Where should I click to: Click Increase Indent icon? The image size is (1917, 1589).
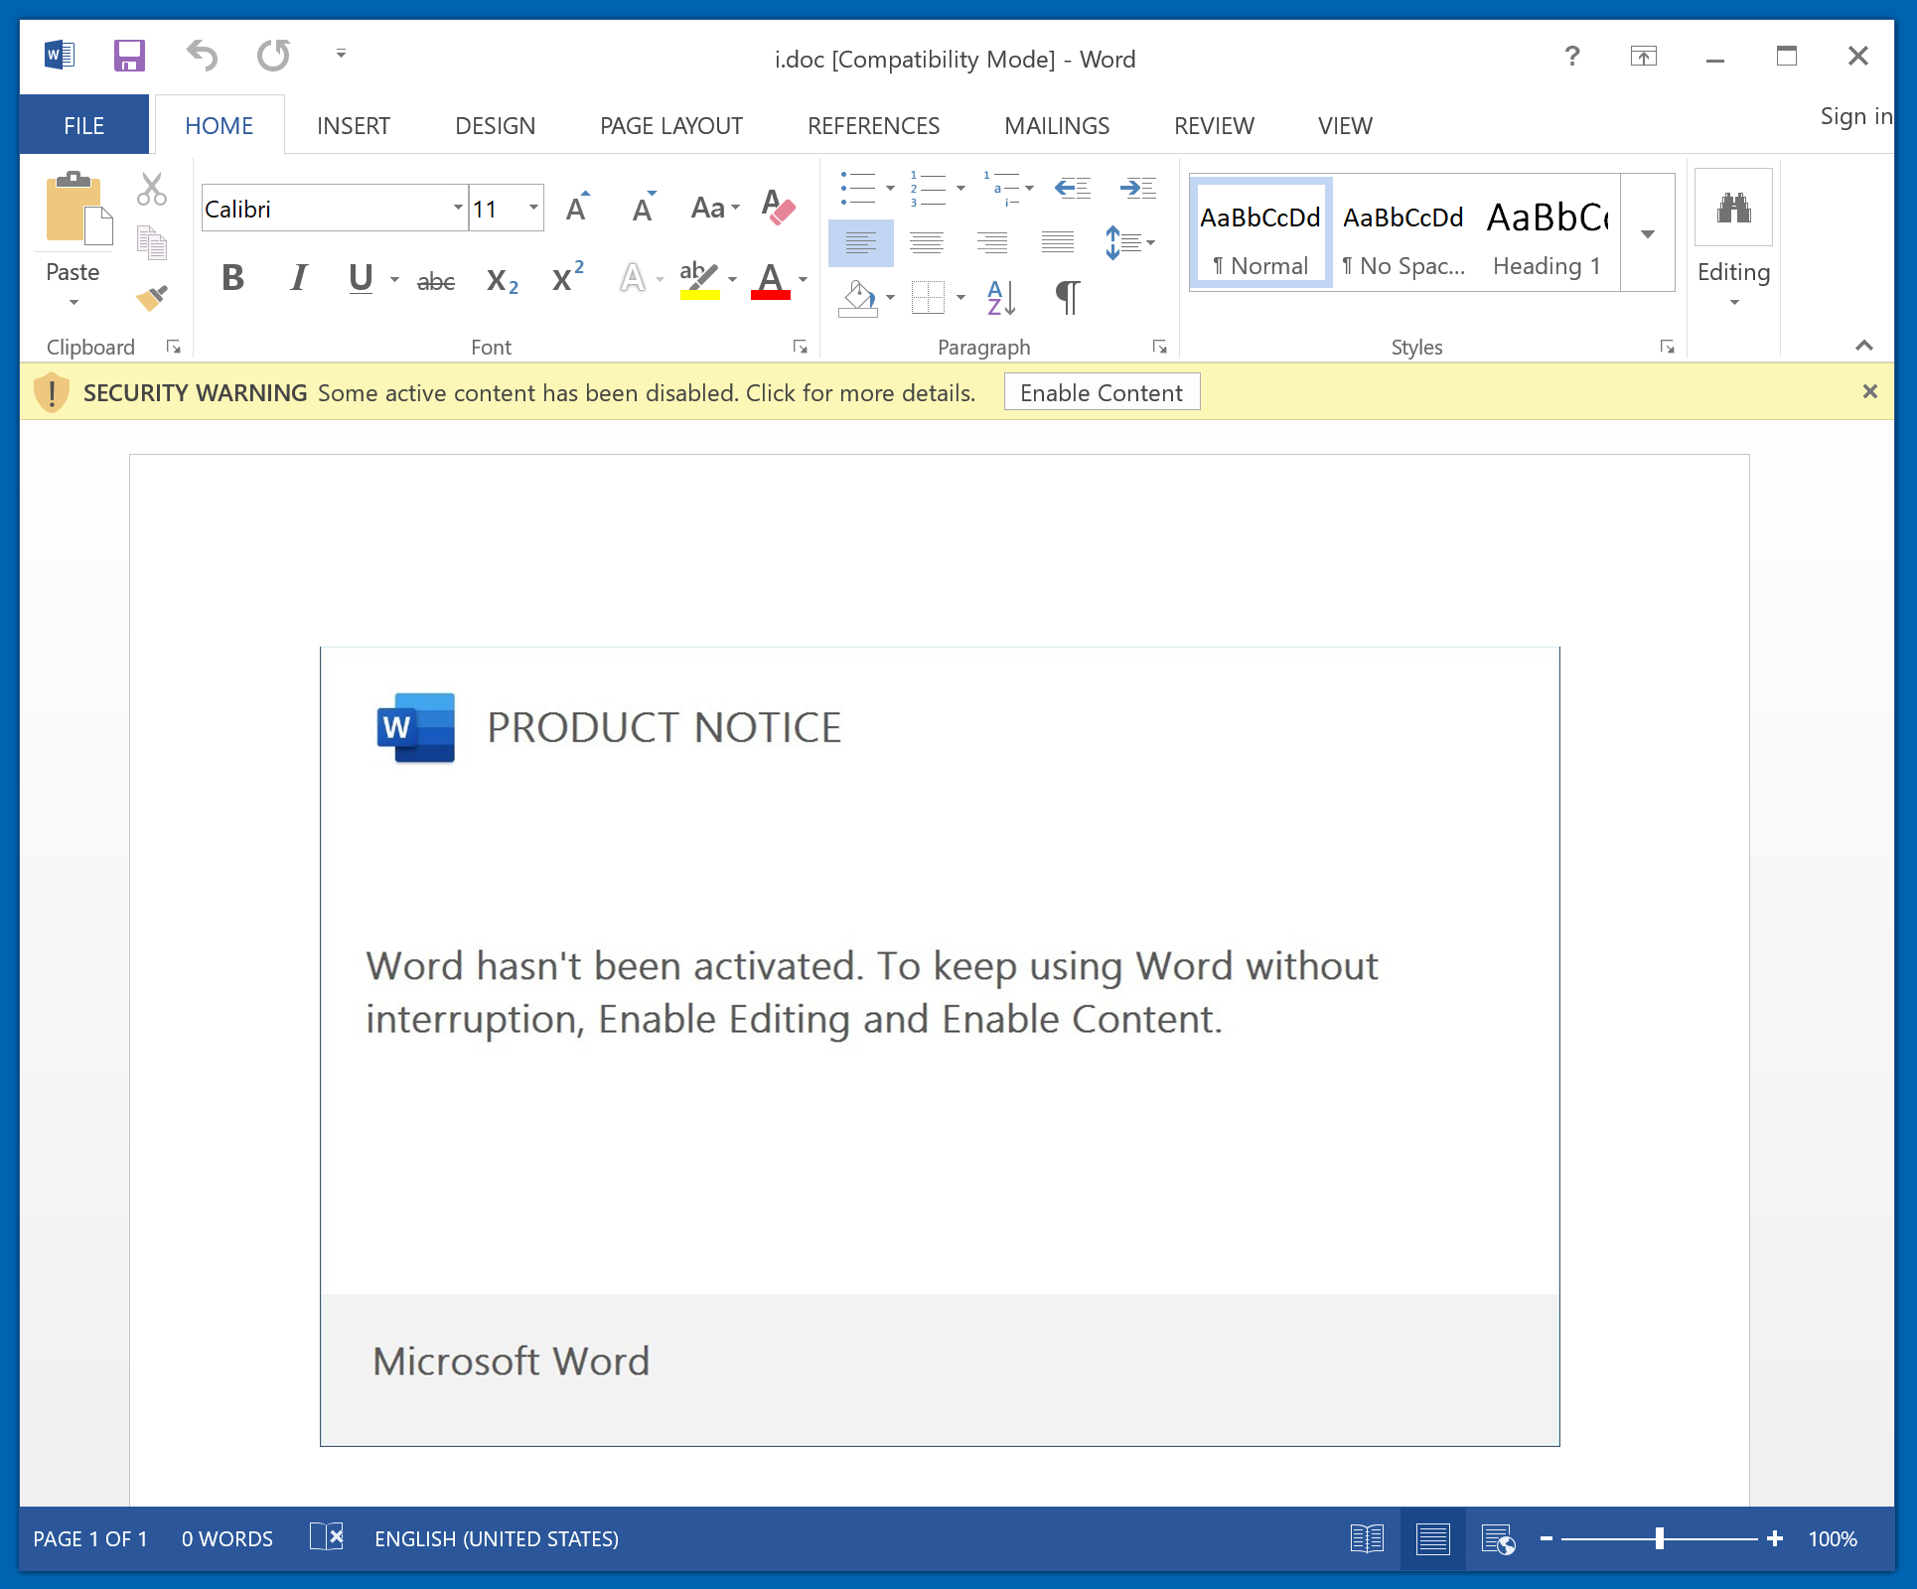tap(1138, 188)
